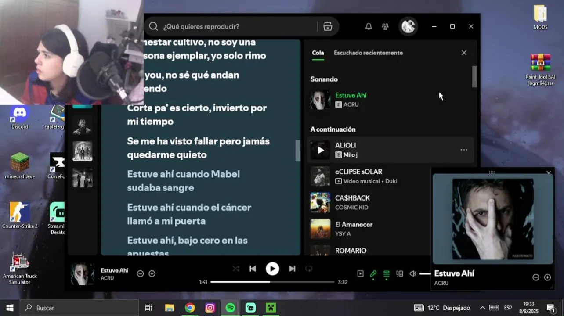
Task: Close the queue panel with the X
Action: tap(464, 53)
